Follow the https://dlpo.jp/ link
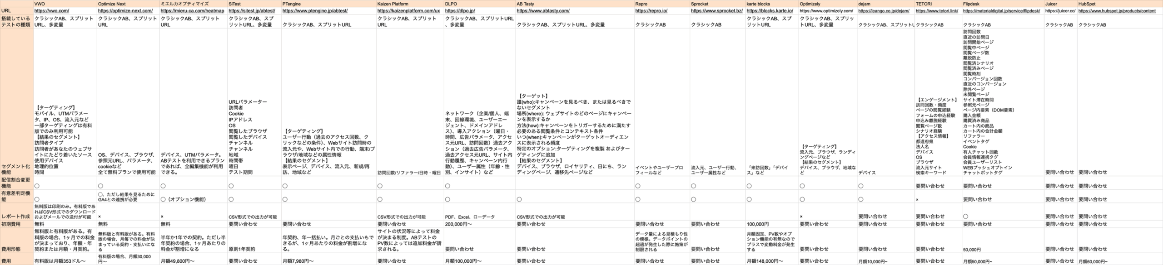The height and width of the screenshot is (265, 1163). 460,10
